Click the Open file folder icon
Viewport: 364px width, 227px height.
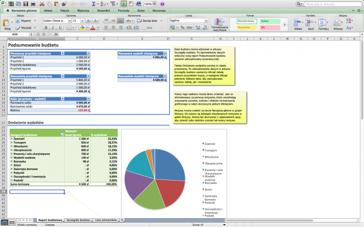click(18, 4)
